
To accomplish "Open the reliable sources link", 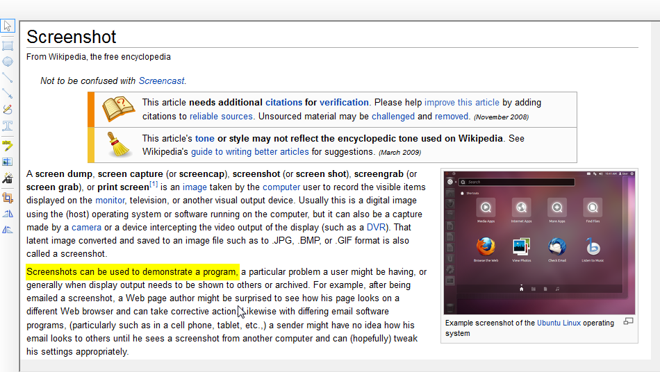I will pos(221,117).
